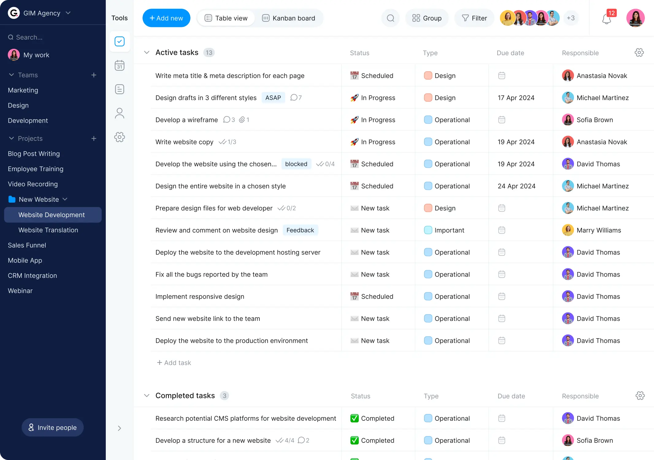Show +3 more members
The height and width of the screenshot is (460, 654).
(571, 18)
